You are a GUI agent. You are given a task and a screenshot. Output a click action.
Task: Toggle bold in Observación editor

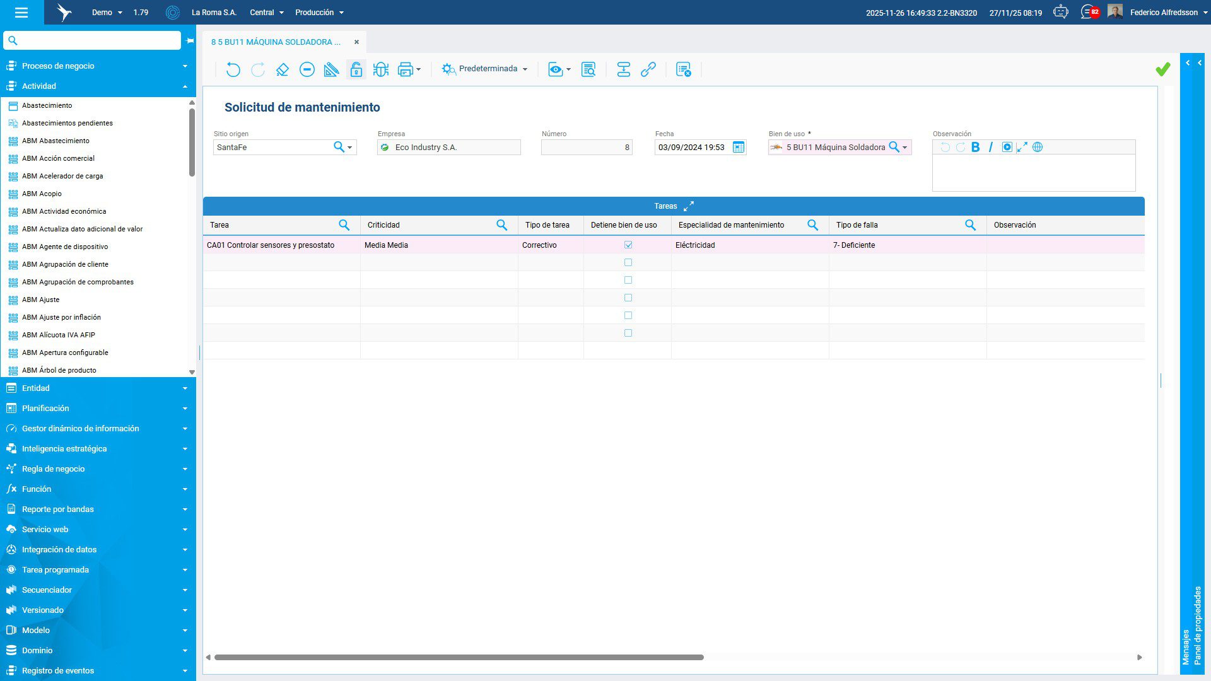tap(975, 148)
